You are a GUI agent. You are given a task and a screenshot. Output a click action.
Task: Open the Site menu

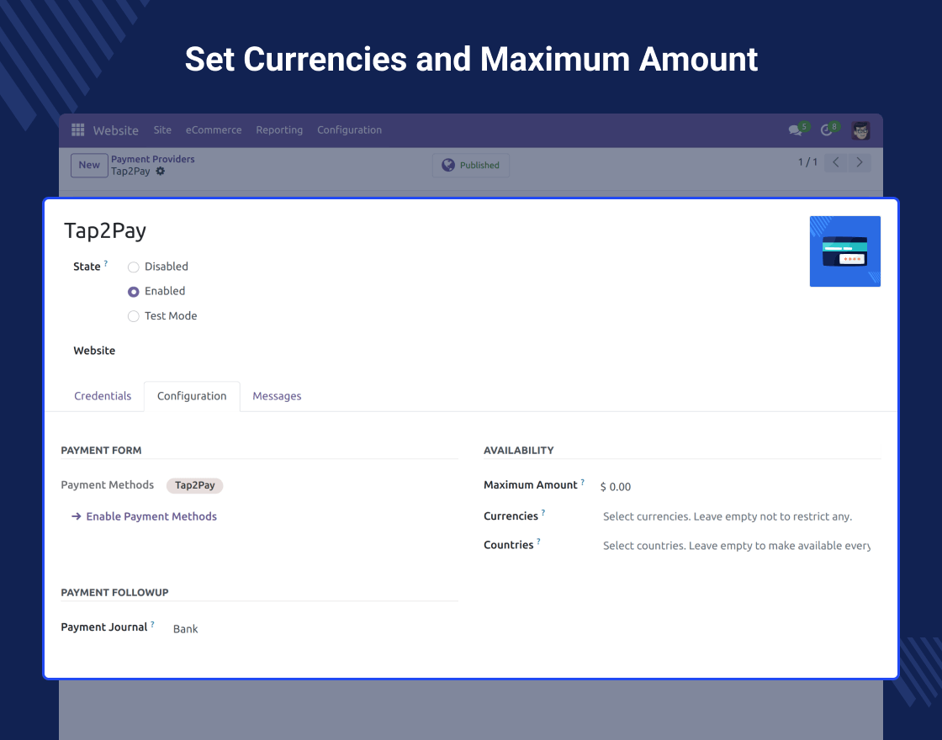[162, 129]
